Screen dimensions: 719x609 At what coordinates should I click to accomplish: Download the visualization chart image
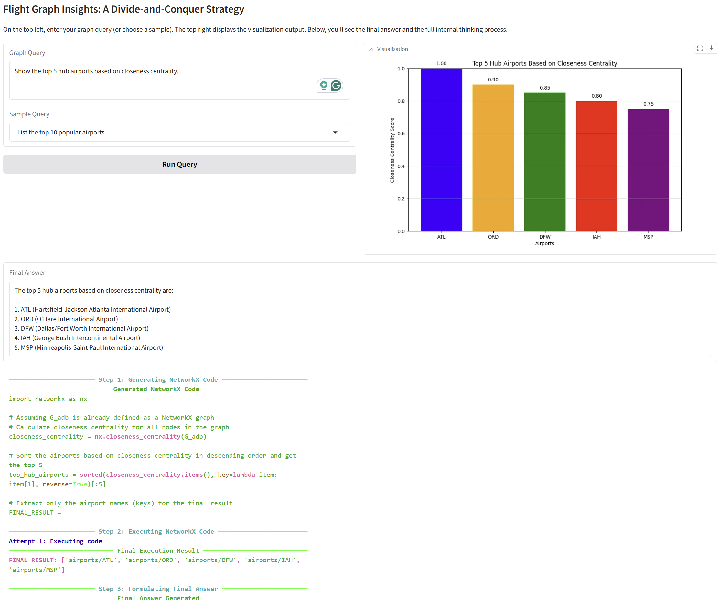click(711, 49)
